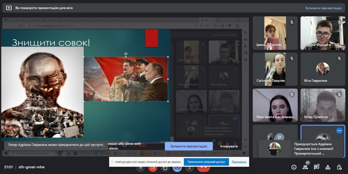
Task: Click the Адріана Гаврилюк joining notification
Action: pyautogui.click(x=302, y=149)
